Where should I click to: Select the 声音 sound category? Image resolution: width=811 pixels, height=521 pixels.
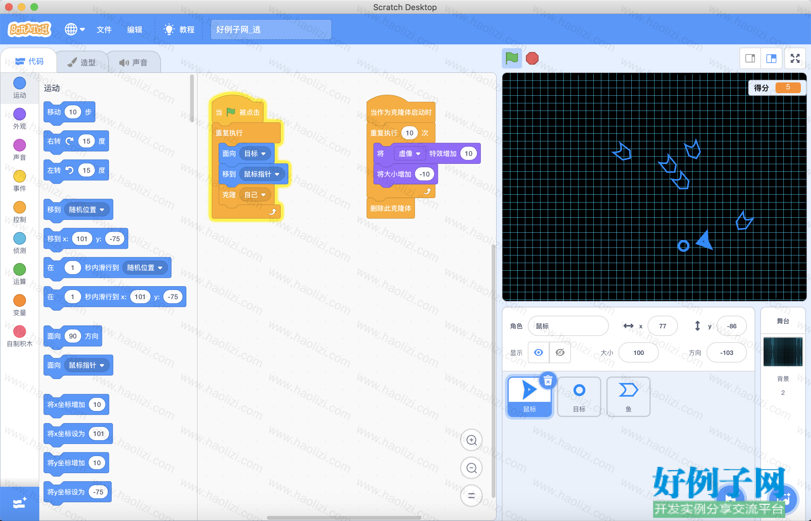(x=20, y=150)
